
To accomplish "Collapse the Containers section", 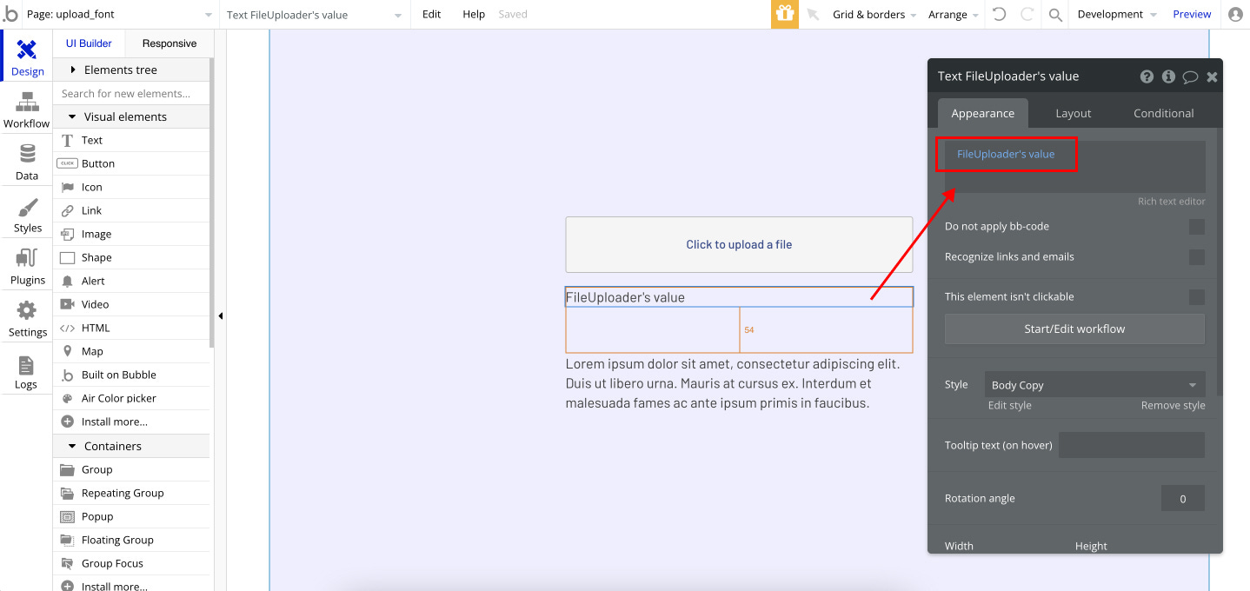I will point(131,446).
